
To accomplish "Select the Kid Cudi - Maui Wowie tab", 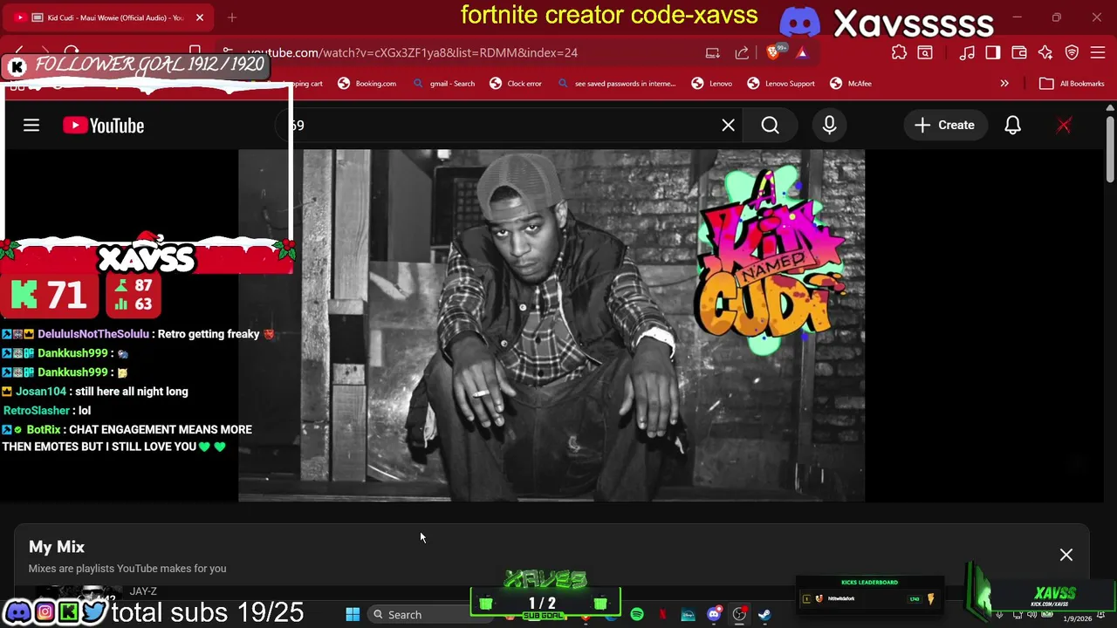I will coord(107,17).
